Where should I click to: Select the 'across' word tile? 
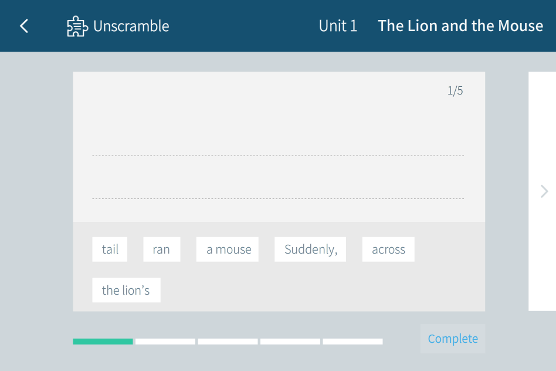[388, 249]
